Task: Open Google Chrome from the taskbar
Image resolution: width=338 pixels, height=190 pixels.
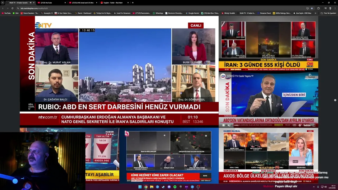Action: (x=146, y=187)
